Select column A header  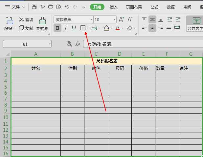pos(36,54)
